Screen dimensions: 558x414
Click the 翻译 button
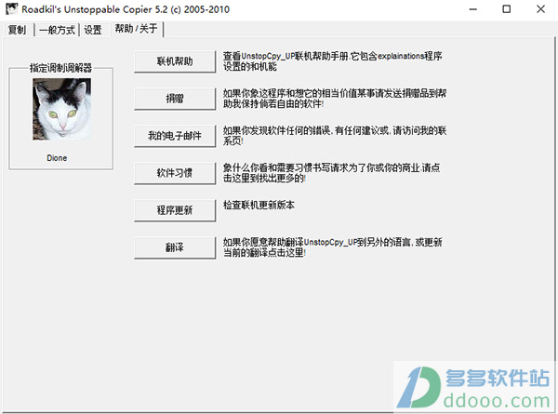[175, 247]
